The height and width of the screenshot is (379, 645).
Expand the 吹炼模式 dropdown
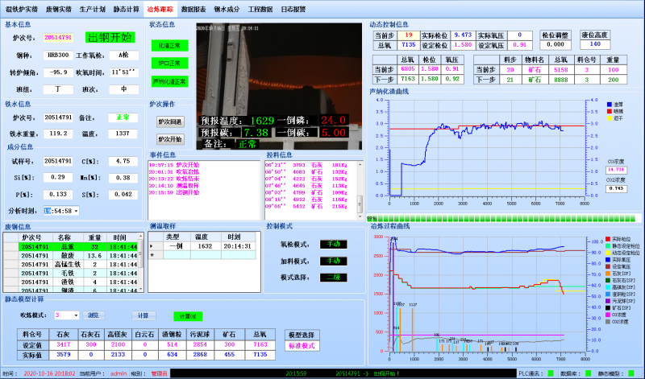(76, 315)
